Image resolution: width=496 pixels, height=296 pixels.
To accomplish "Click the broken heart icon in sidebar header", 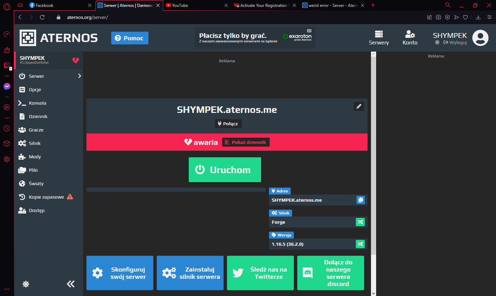I will tap(76, 60).
